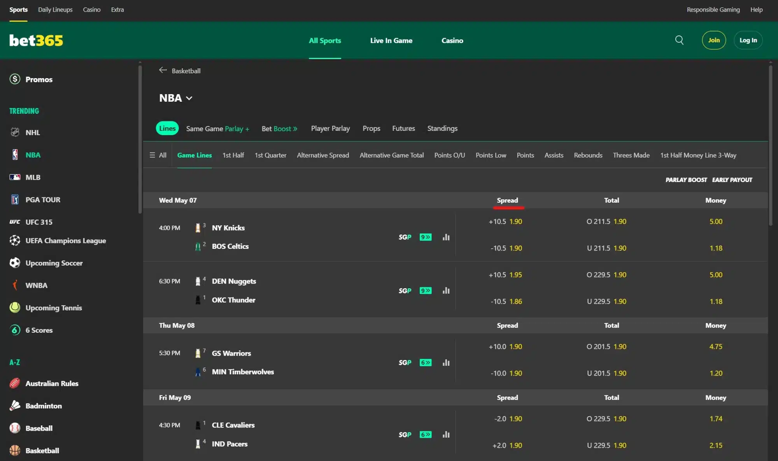Click the Upcoming Soccer ball icon
This screenshot has width=778, height=461.
point(15,263)
